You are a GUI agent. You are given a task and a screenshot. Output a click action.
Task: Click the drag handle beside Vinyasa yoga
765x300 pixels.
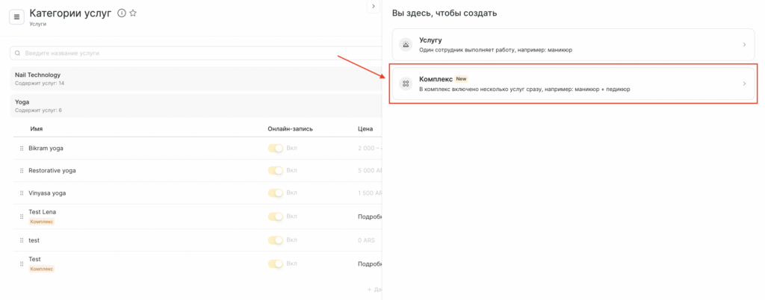22,193
